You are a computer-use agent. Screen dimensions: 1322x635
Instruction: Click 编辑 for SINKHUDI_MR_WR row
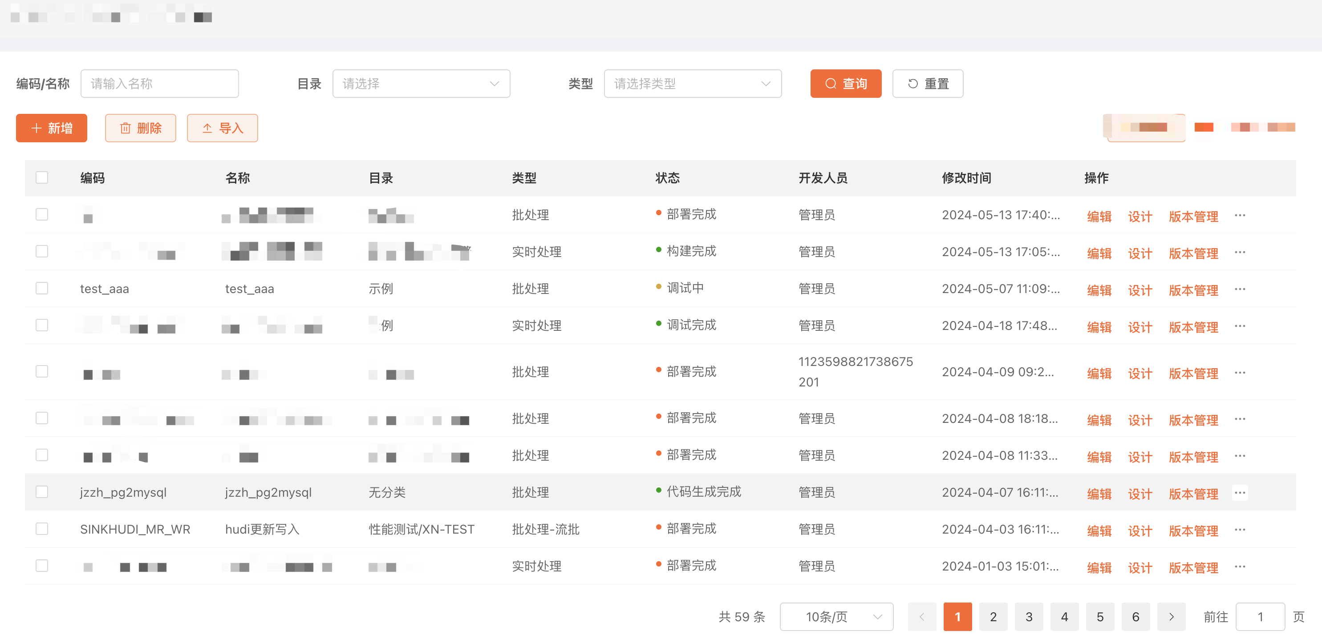coord(1099,531)
